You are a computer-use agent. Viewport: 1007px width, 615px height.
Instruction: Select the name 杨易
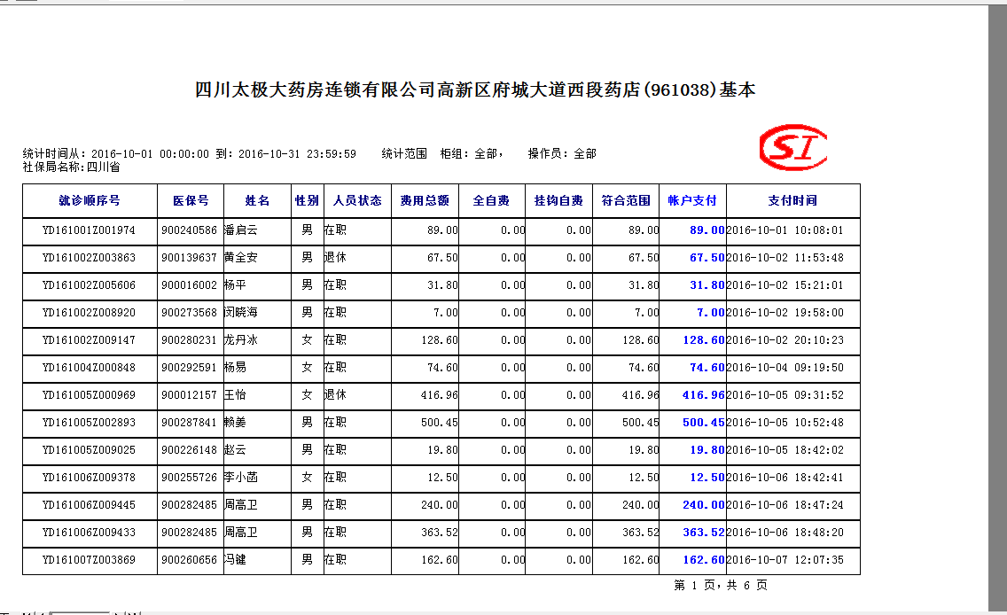click(235, 368)
